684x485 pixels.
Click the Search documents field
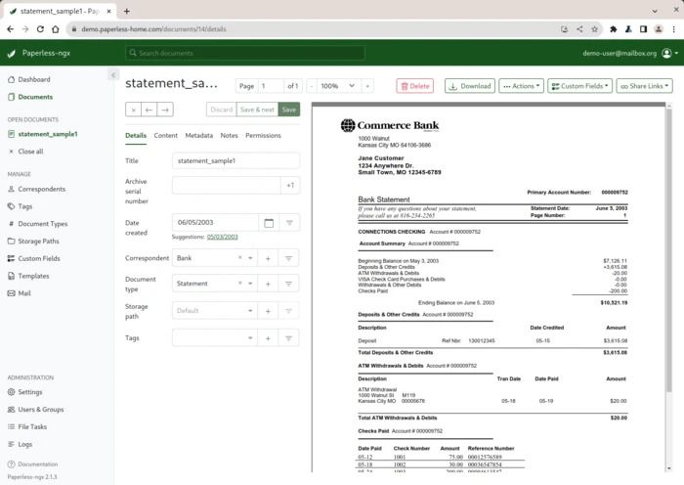[245, 53]
